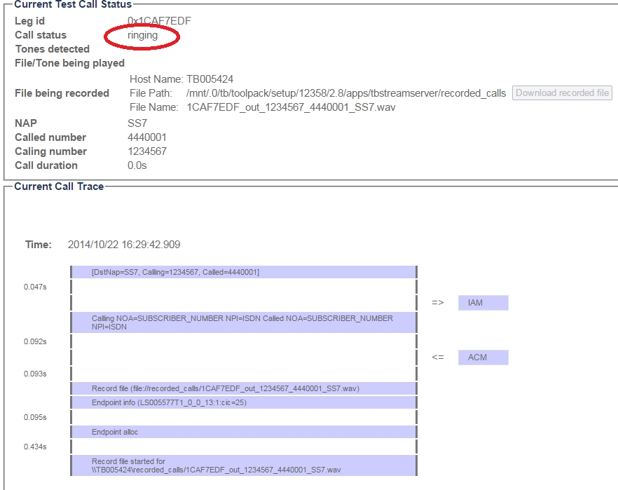Select the ACM message box
This screenshot has width=618, height=490.
(483, 358)
